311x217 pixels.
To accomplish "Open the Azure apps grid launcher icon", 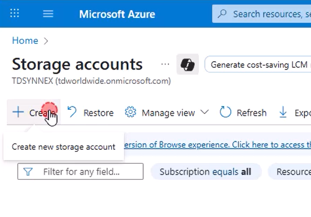I will tap(14, 13).
